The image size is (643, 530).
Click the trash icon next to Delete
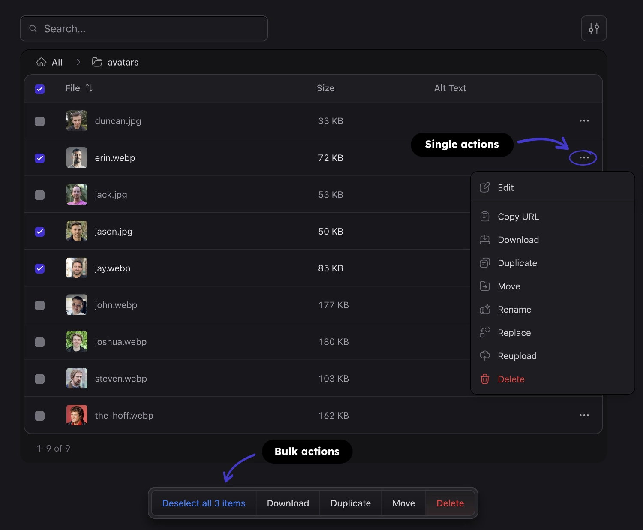484,379
